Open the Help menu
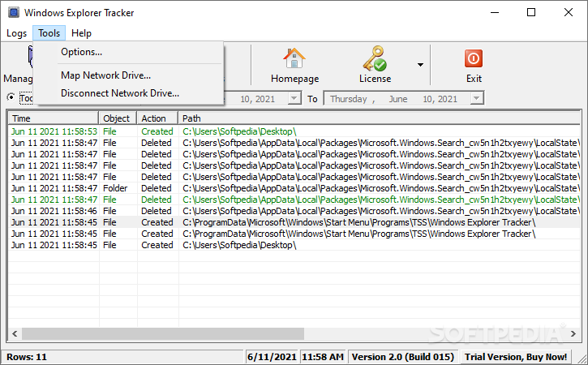This screenshot has height=365, width=588. pyautogui.click(x=81, y=33)
